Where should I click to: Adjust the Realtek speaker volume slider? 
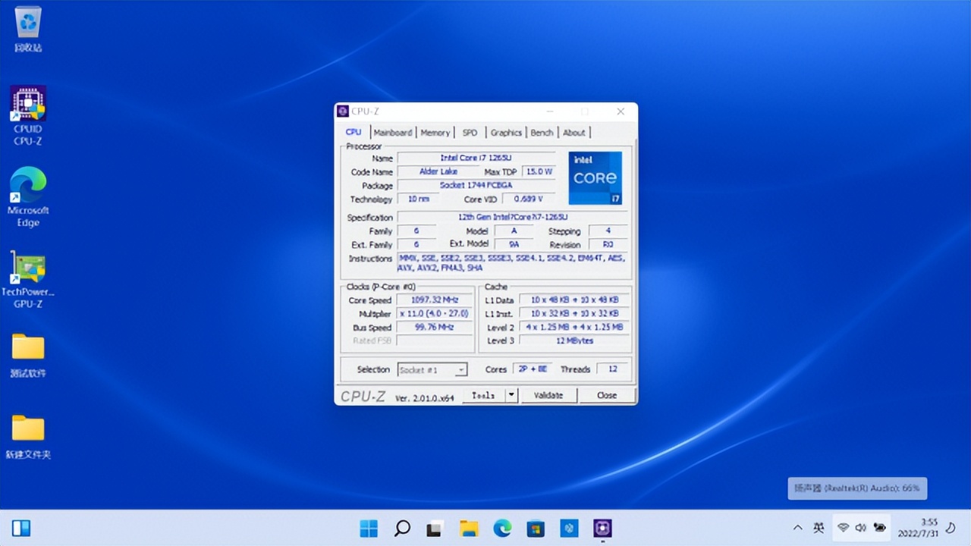(857, 488)
